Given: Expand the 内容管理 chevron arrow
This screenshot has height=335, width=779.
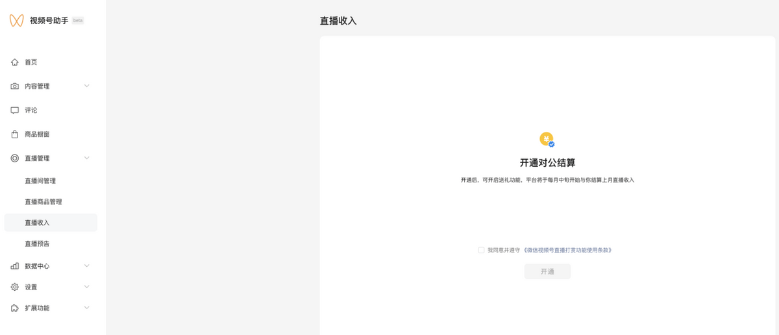Looking at the screenshot, I should click(87, 86).
